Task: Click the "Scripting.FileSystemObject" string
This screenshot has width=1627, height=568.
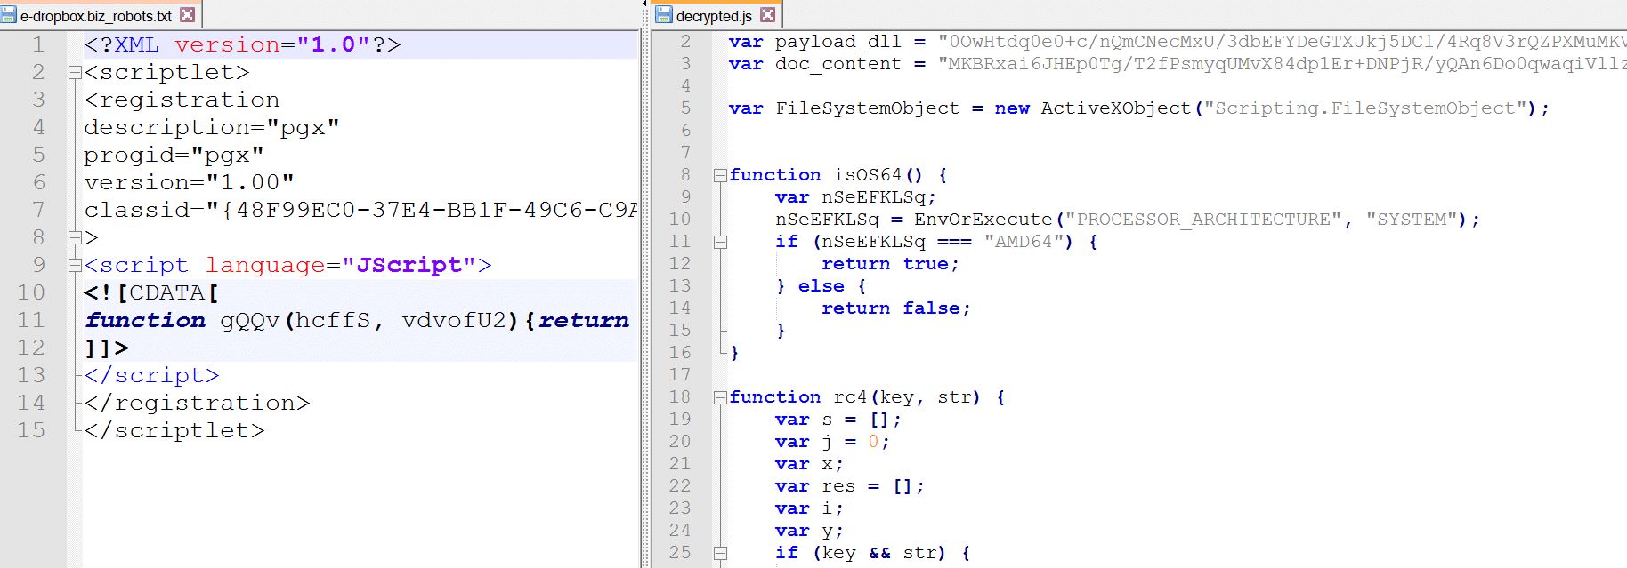Action: (x=1364, y=108)
